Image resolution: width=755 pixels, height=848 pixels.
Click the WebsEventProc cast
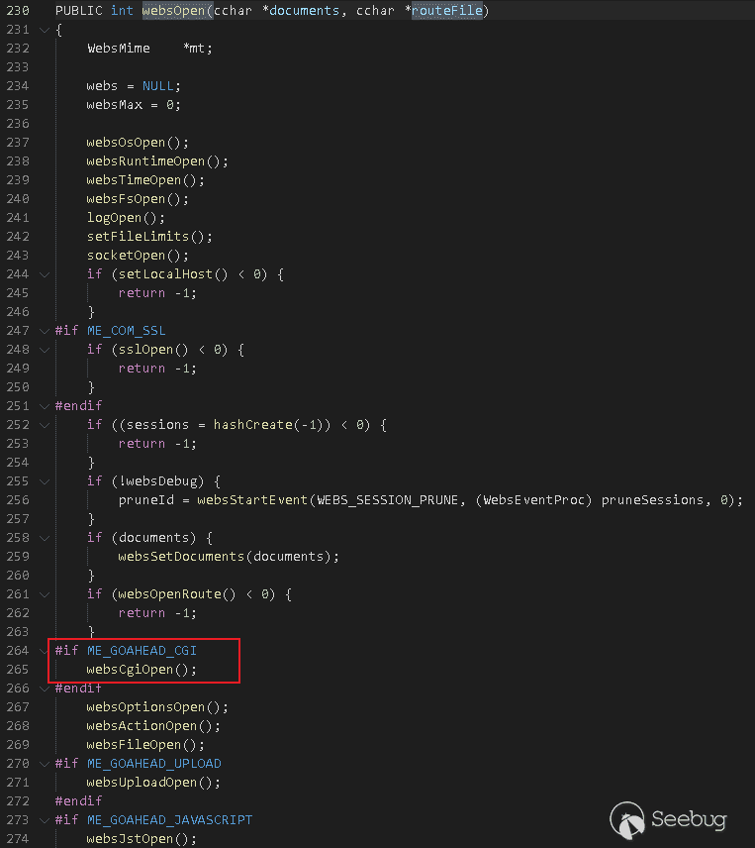[533, 500]
